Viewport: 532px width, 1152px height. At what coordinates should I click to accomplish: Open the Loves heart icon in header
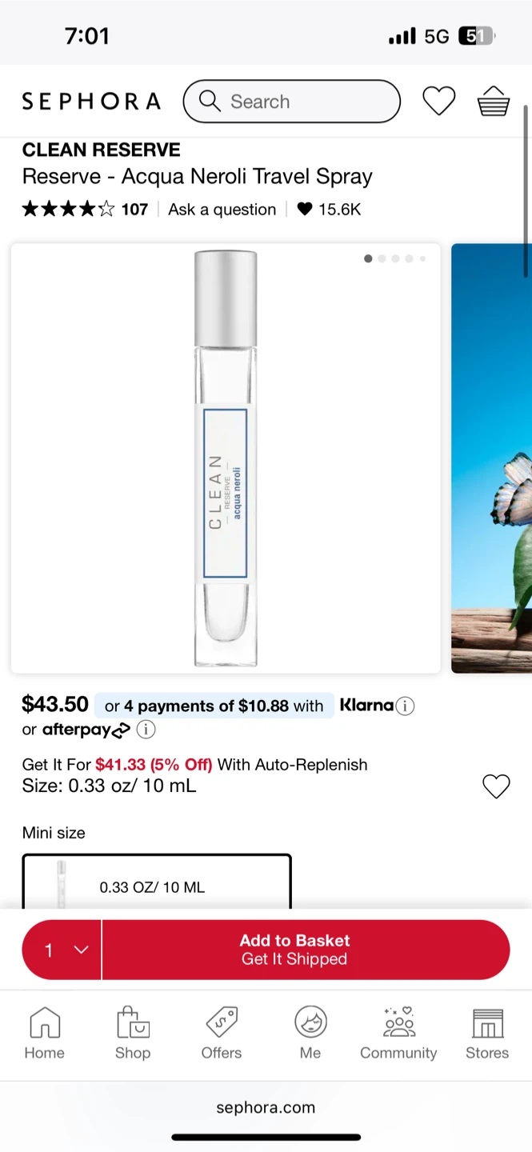tap(438, 102)
